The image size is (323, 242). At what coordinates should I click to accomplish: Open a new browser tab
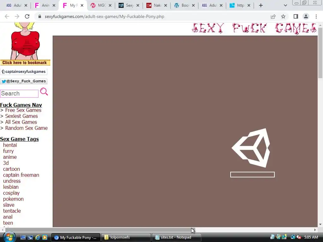pyautogui.click(x=261, y=5)
